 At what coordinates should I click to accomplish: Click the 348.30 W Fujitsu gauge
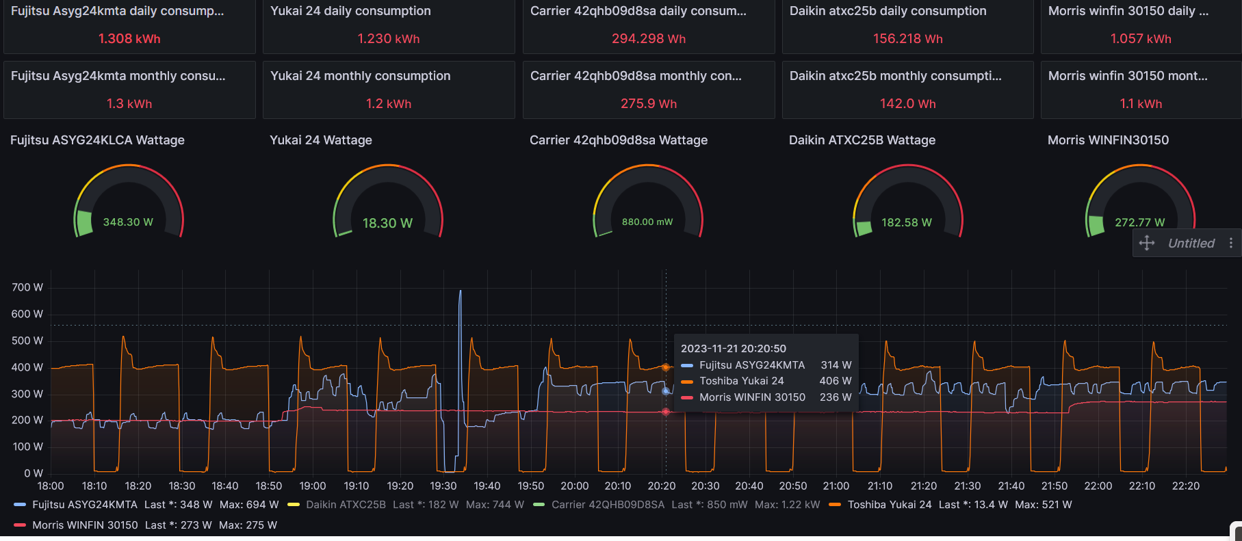[x=129, y=202]
